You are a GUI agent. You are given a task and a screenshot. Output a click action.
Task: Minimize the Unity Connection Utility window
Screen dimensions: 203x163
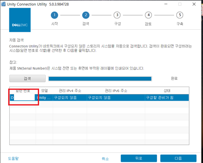166,4
